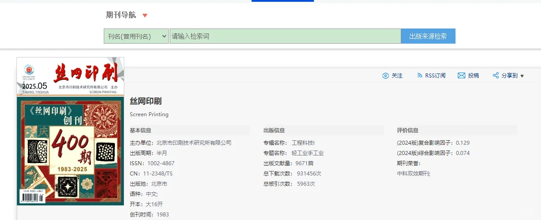Select the 半月 publication cycle value

click(x=162, y=153)
